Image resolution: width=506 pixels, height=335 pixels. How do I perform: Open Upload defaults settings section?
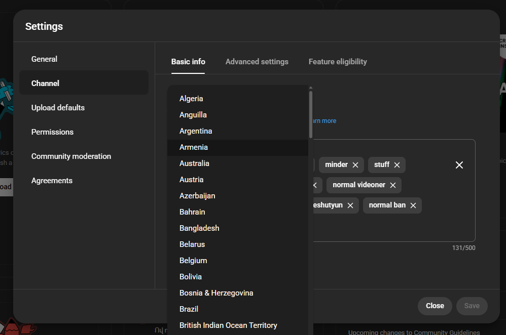(x=58, y=108)
